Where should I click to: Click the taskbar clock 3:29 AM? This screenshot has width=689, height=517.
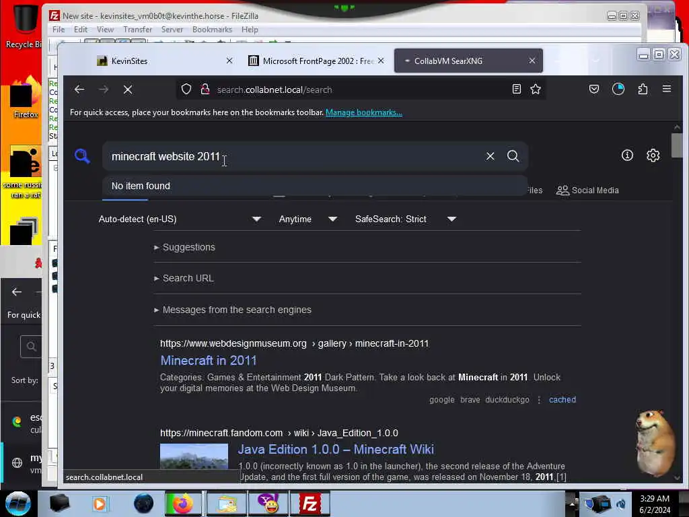click(655, 504)
